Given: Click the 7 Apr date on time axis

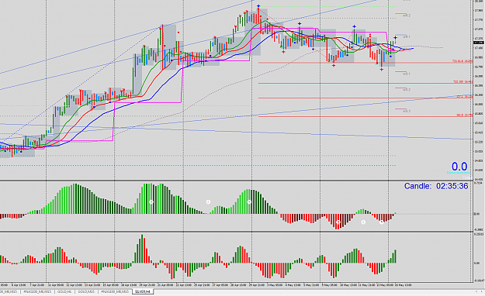Looking at the screenshot, I should (x=36, y=285).
